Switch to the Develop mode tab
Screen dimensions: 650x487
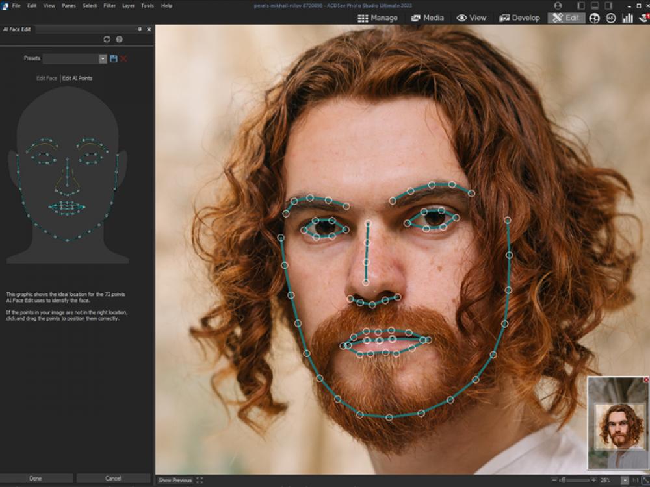point(519,18)
